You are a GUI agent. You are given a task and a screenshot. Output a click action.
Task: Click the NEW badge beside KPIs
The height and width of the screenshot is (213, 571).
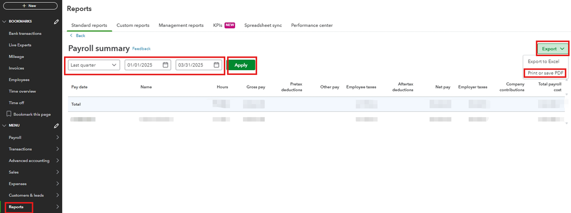[x=230, y=25]
